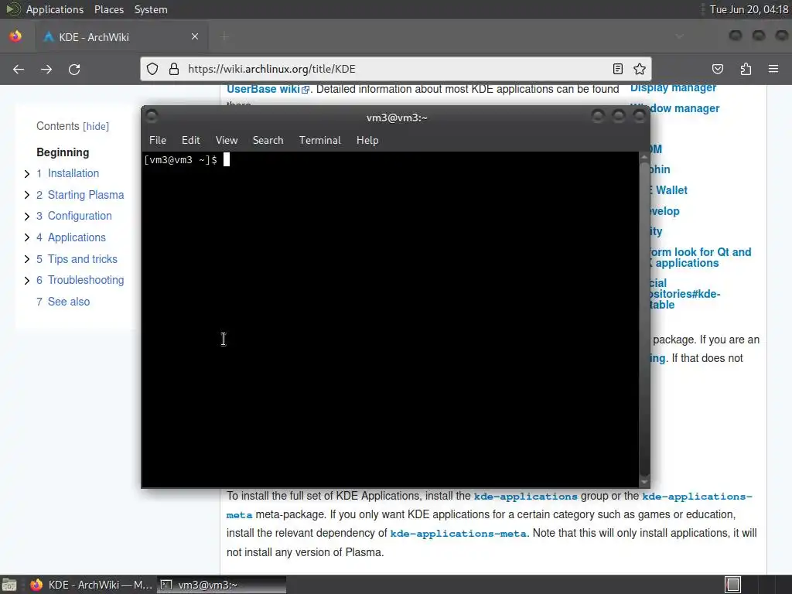Go forward one page in Firefox
Image resolution: width=792 pixels, height=594 pixels.
coord(46,69)
